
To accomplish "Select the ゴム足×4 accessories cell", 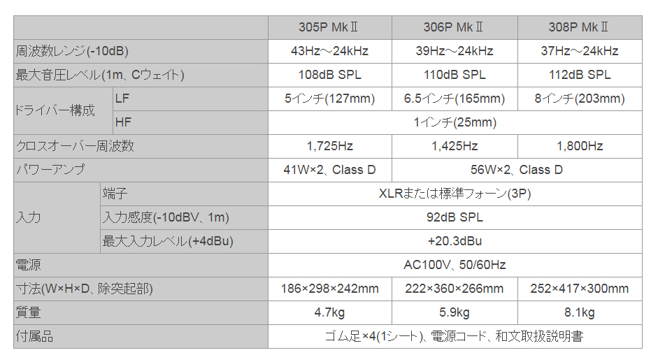I will coord(455,336).
